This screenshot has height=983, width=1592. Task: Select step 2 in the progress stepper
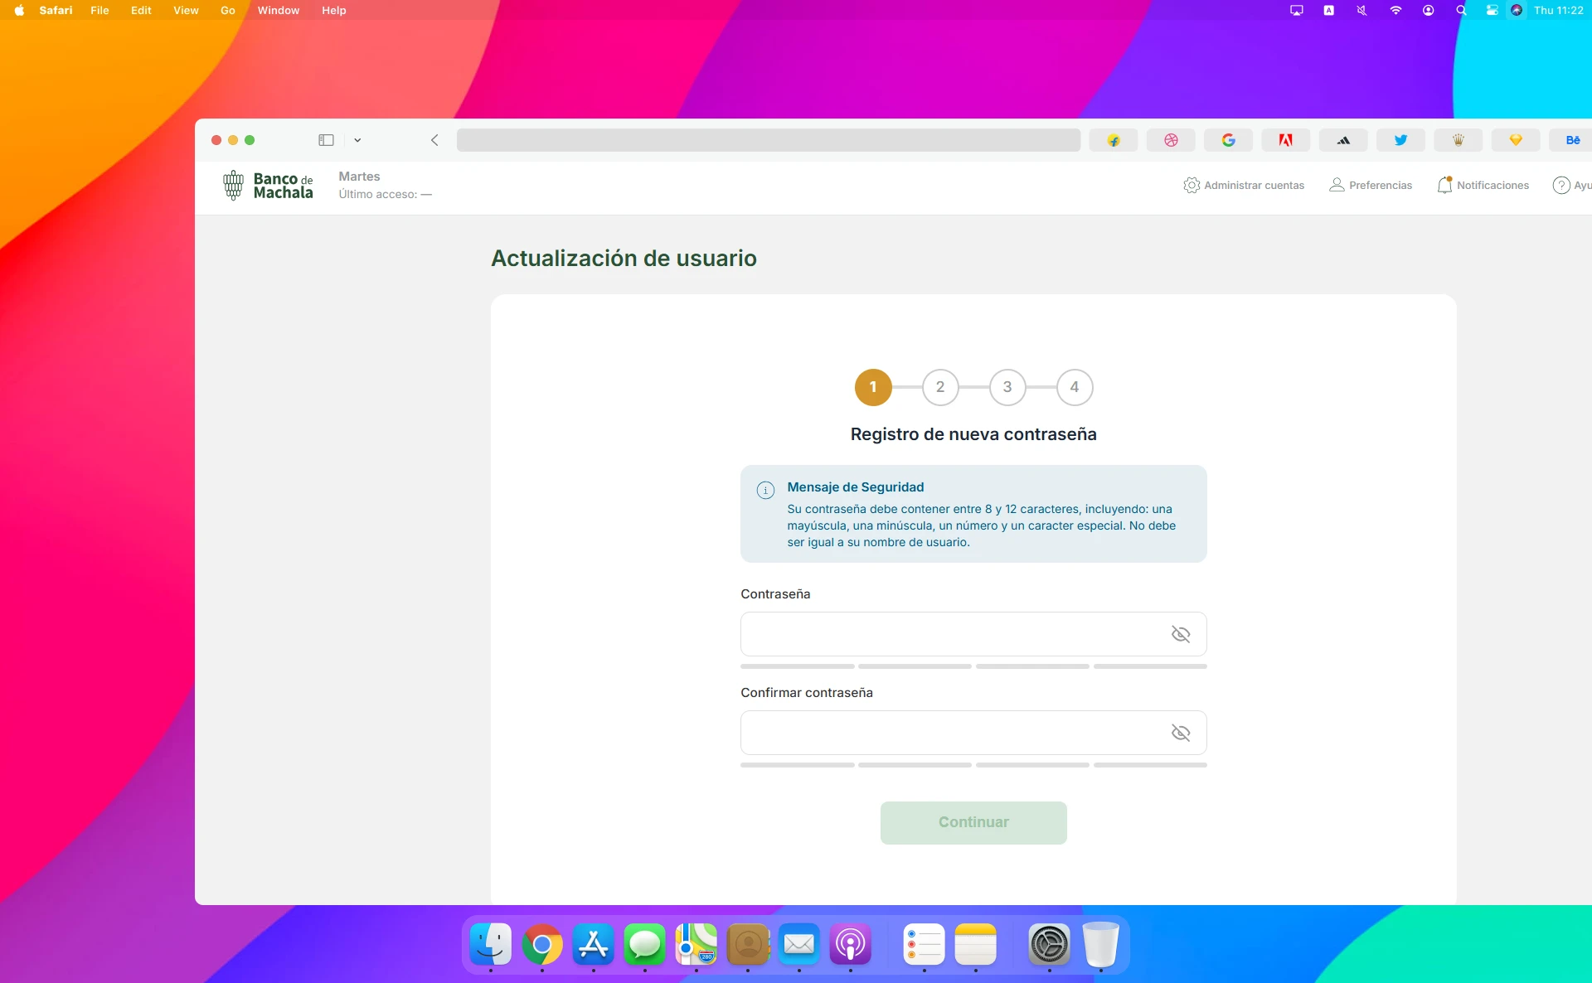click(940, 387)
